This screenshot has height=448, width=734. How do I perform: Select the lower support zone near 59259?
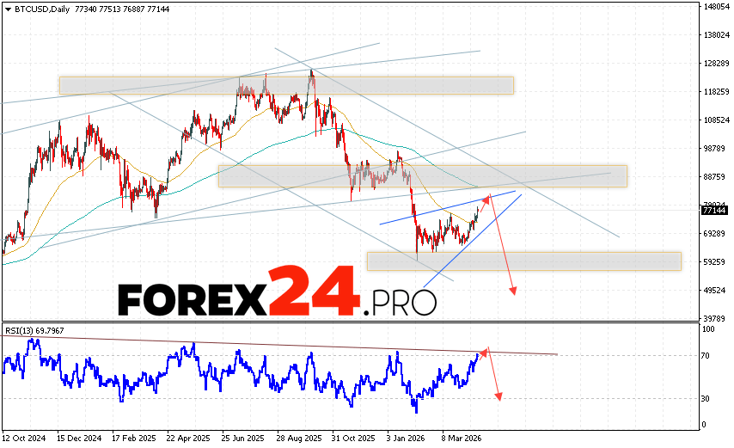(x=523, y=261)
